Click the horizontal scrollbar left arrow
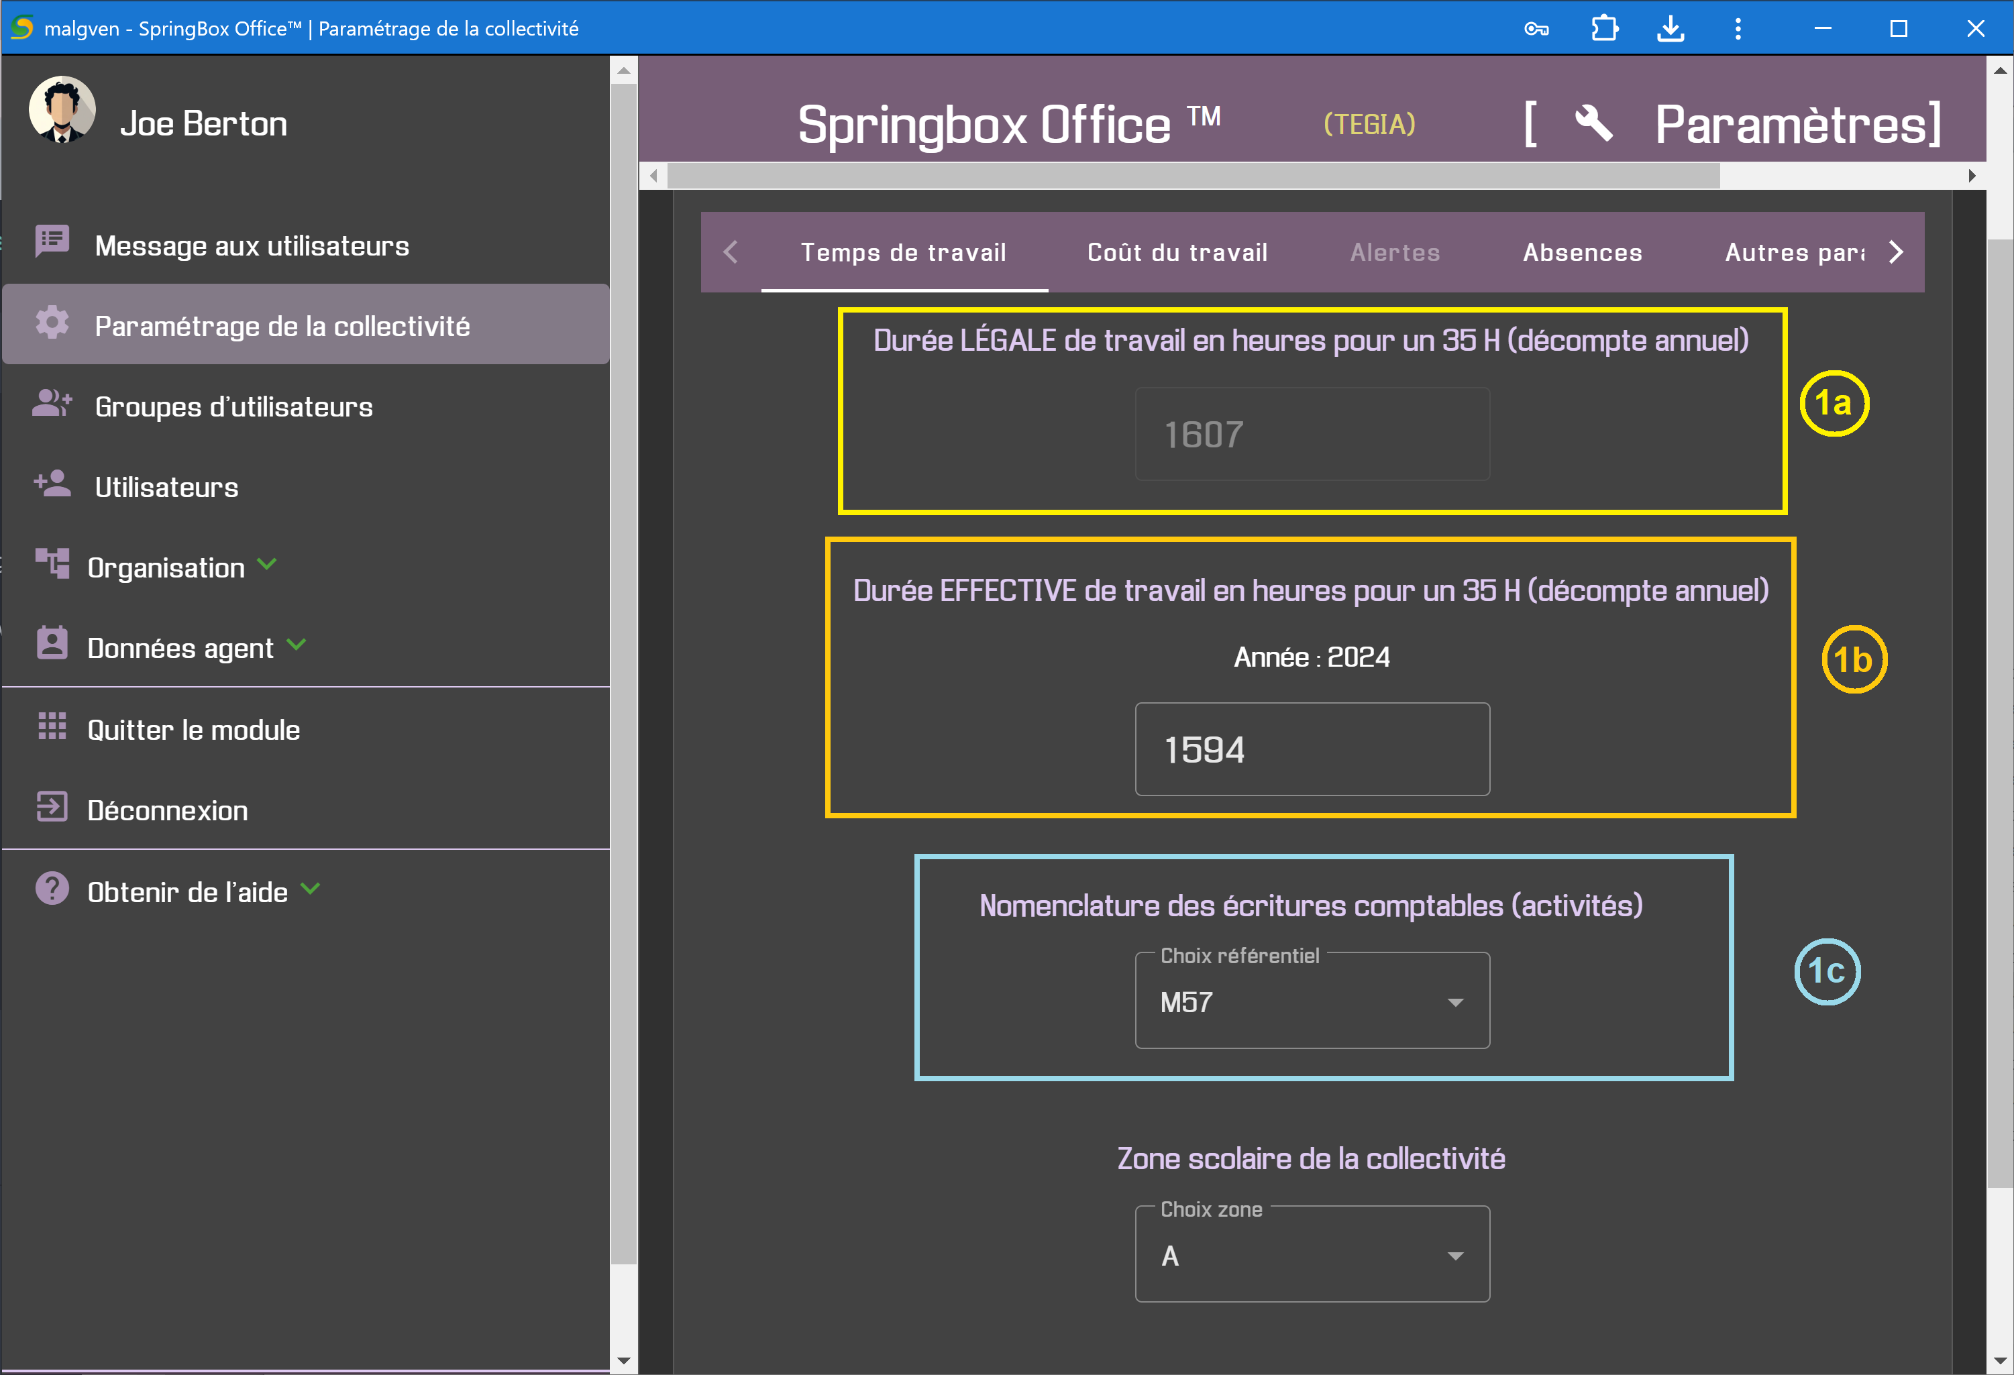This screenshot has height=1375, width=2014. (x=654, y=176)
